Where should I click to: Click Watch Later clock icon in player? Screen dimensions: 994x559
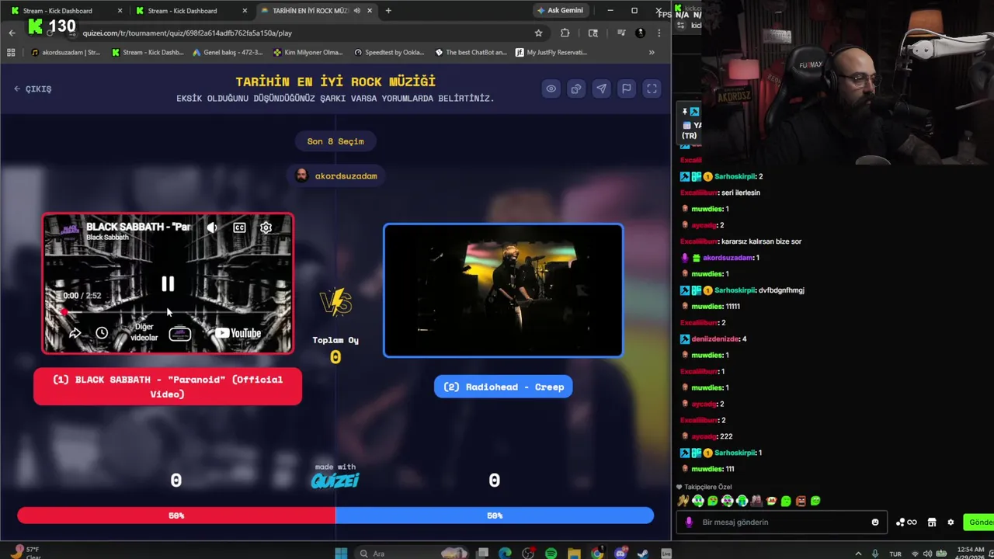pos(102,333)
